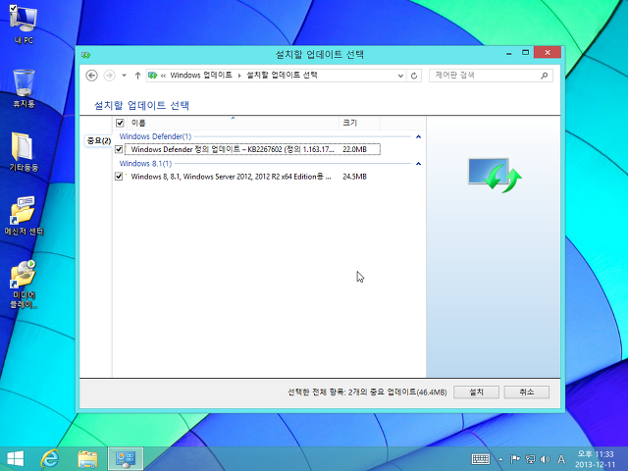Uncheck the Windows Defender definition update

click(119, 149)
